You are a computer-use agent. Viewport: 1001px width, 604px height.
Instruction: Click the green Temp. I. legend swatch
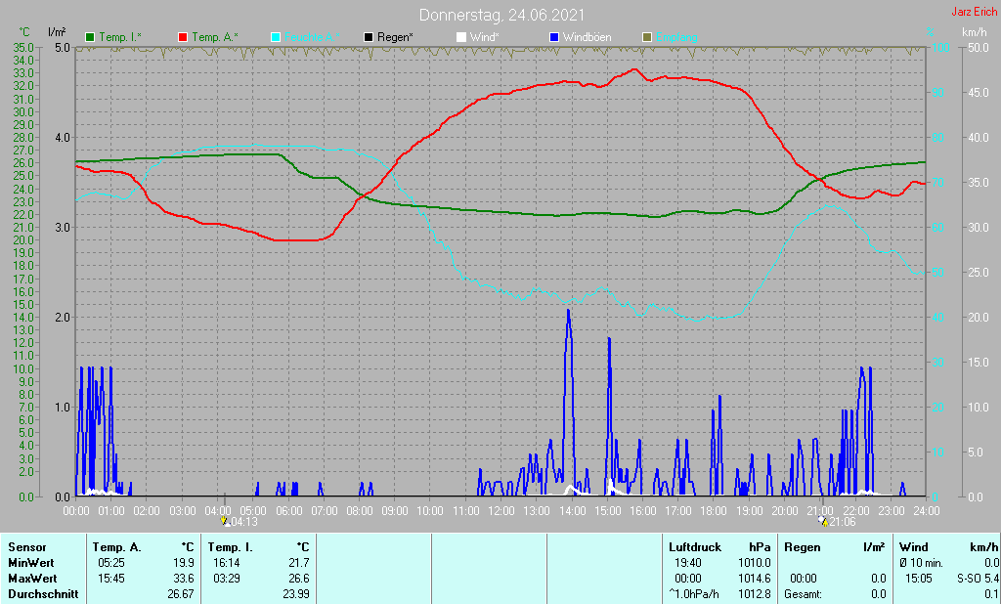click(x=90, y=38)
